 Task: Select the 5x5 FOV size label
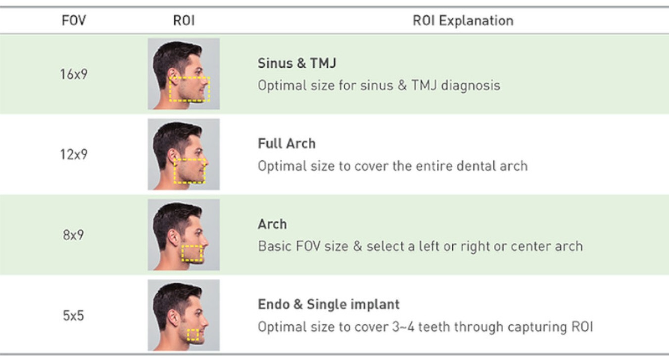74,316
